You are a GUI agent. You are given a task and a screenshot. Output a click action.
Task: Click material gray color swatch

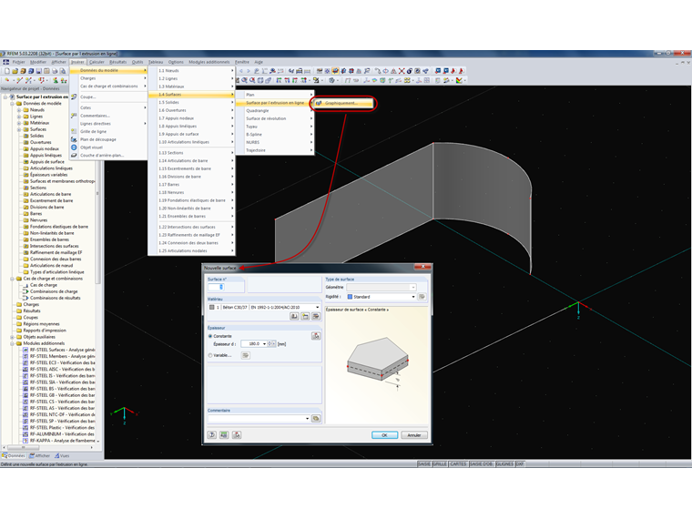pyautogui.click(x=212, y=307)
